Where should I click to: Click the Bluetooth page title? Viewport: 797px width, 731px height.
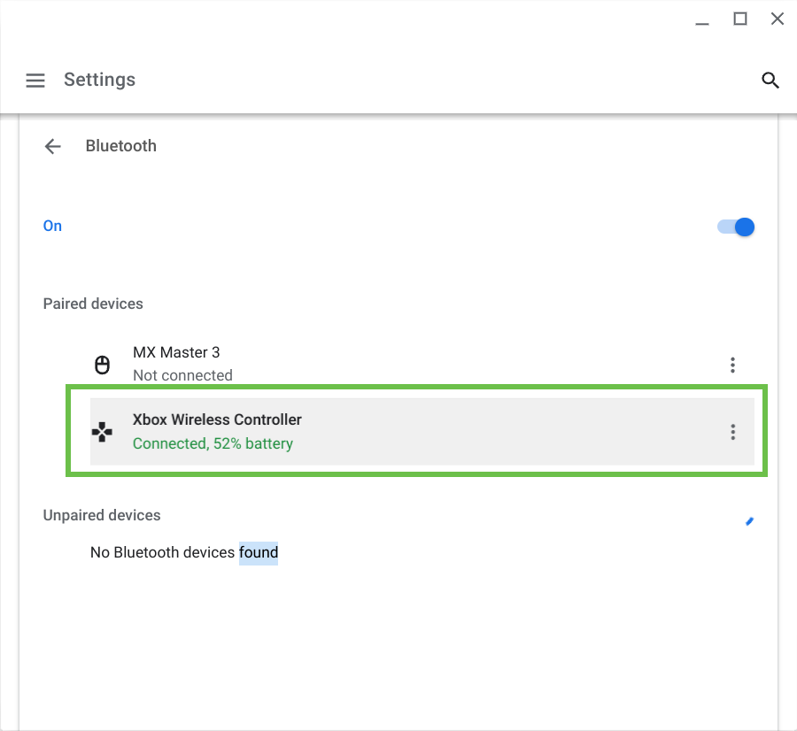pyautogui.click(x=120, y=145)
